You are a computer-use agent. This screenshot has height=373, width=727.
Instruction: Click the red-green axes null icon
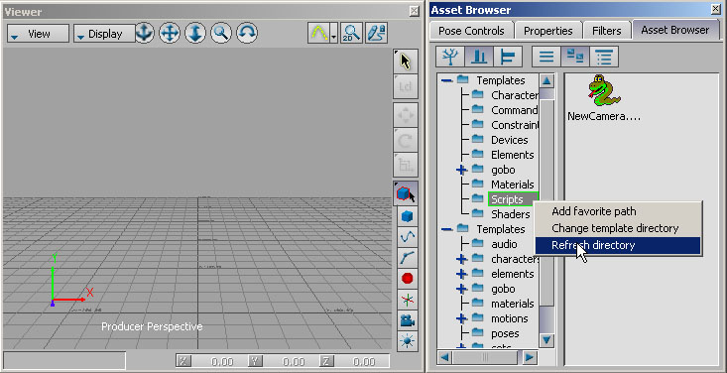click(407, 300)
